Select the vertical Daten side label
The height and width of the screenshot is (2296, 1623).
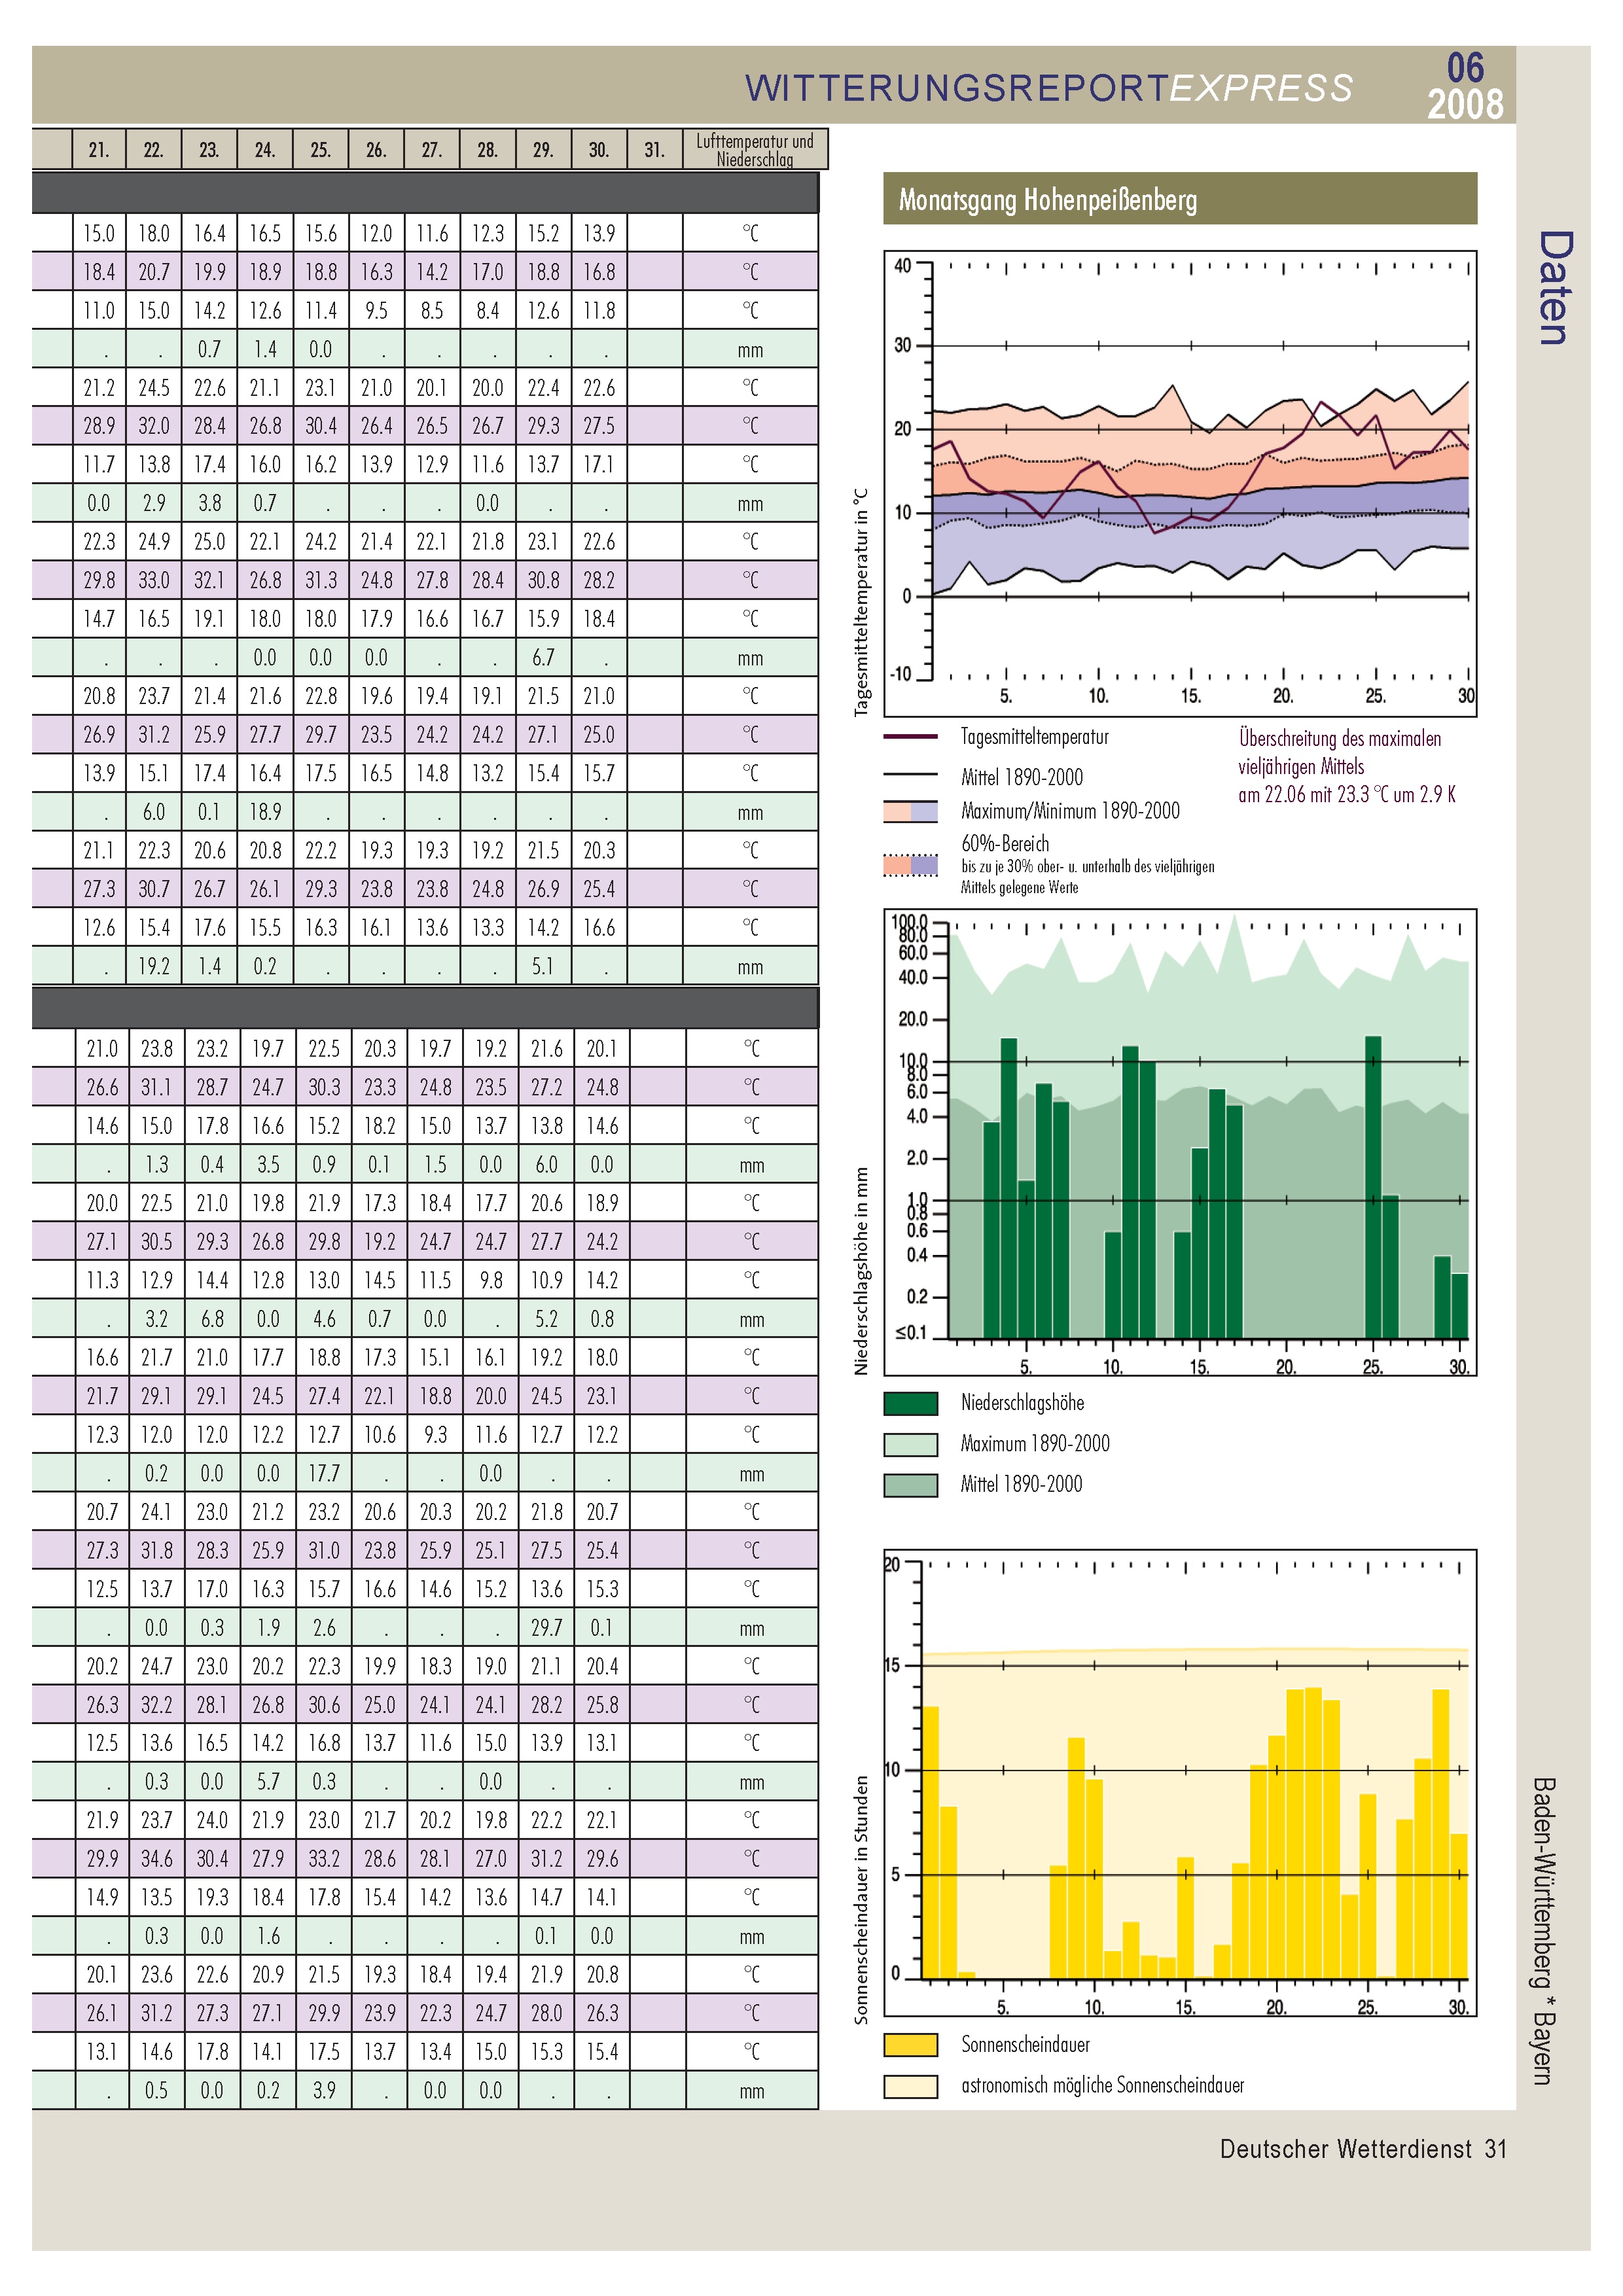pos(1555,288)
